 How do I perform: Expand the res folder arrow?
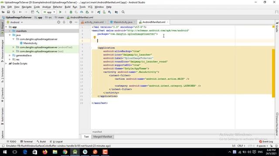tap(10, 60)
